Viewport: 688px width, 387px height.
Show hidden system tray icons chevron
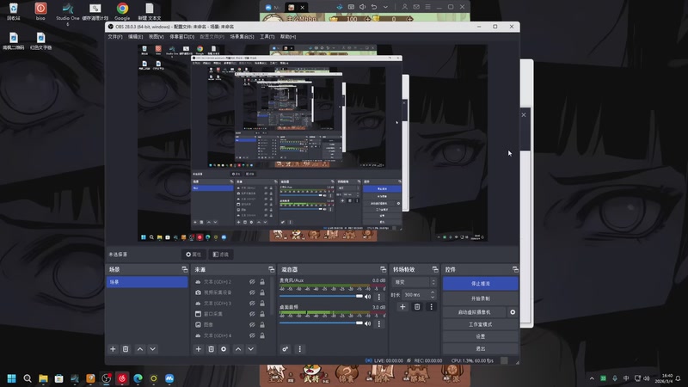click(592, 378)
